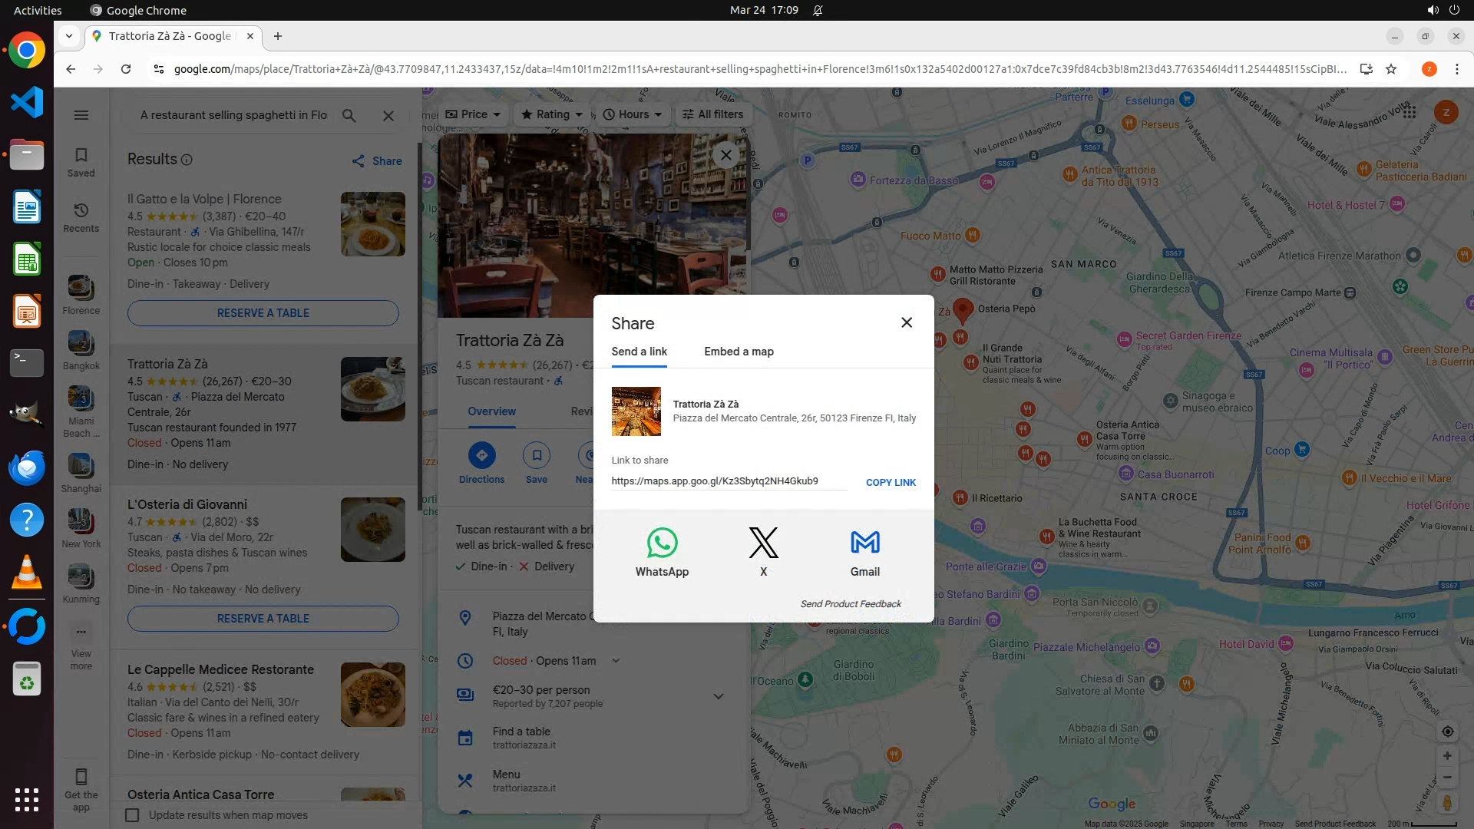Open the Saved places sidebar icon

click(x=81, y=161)
